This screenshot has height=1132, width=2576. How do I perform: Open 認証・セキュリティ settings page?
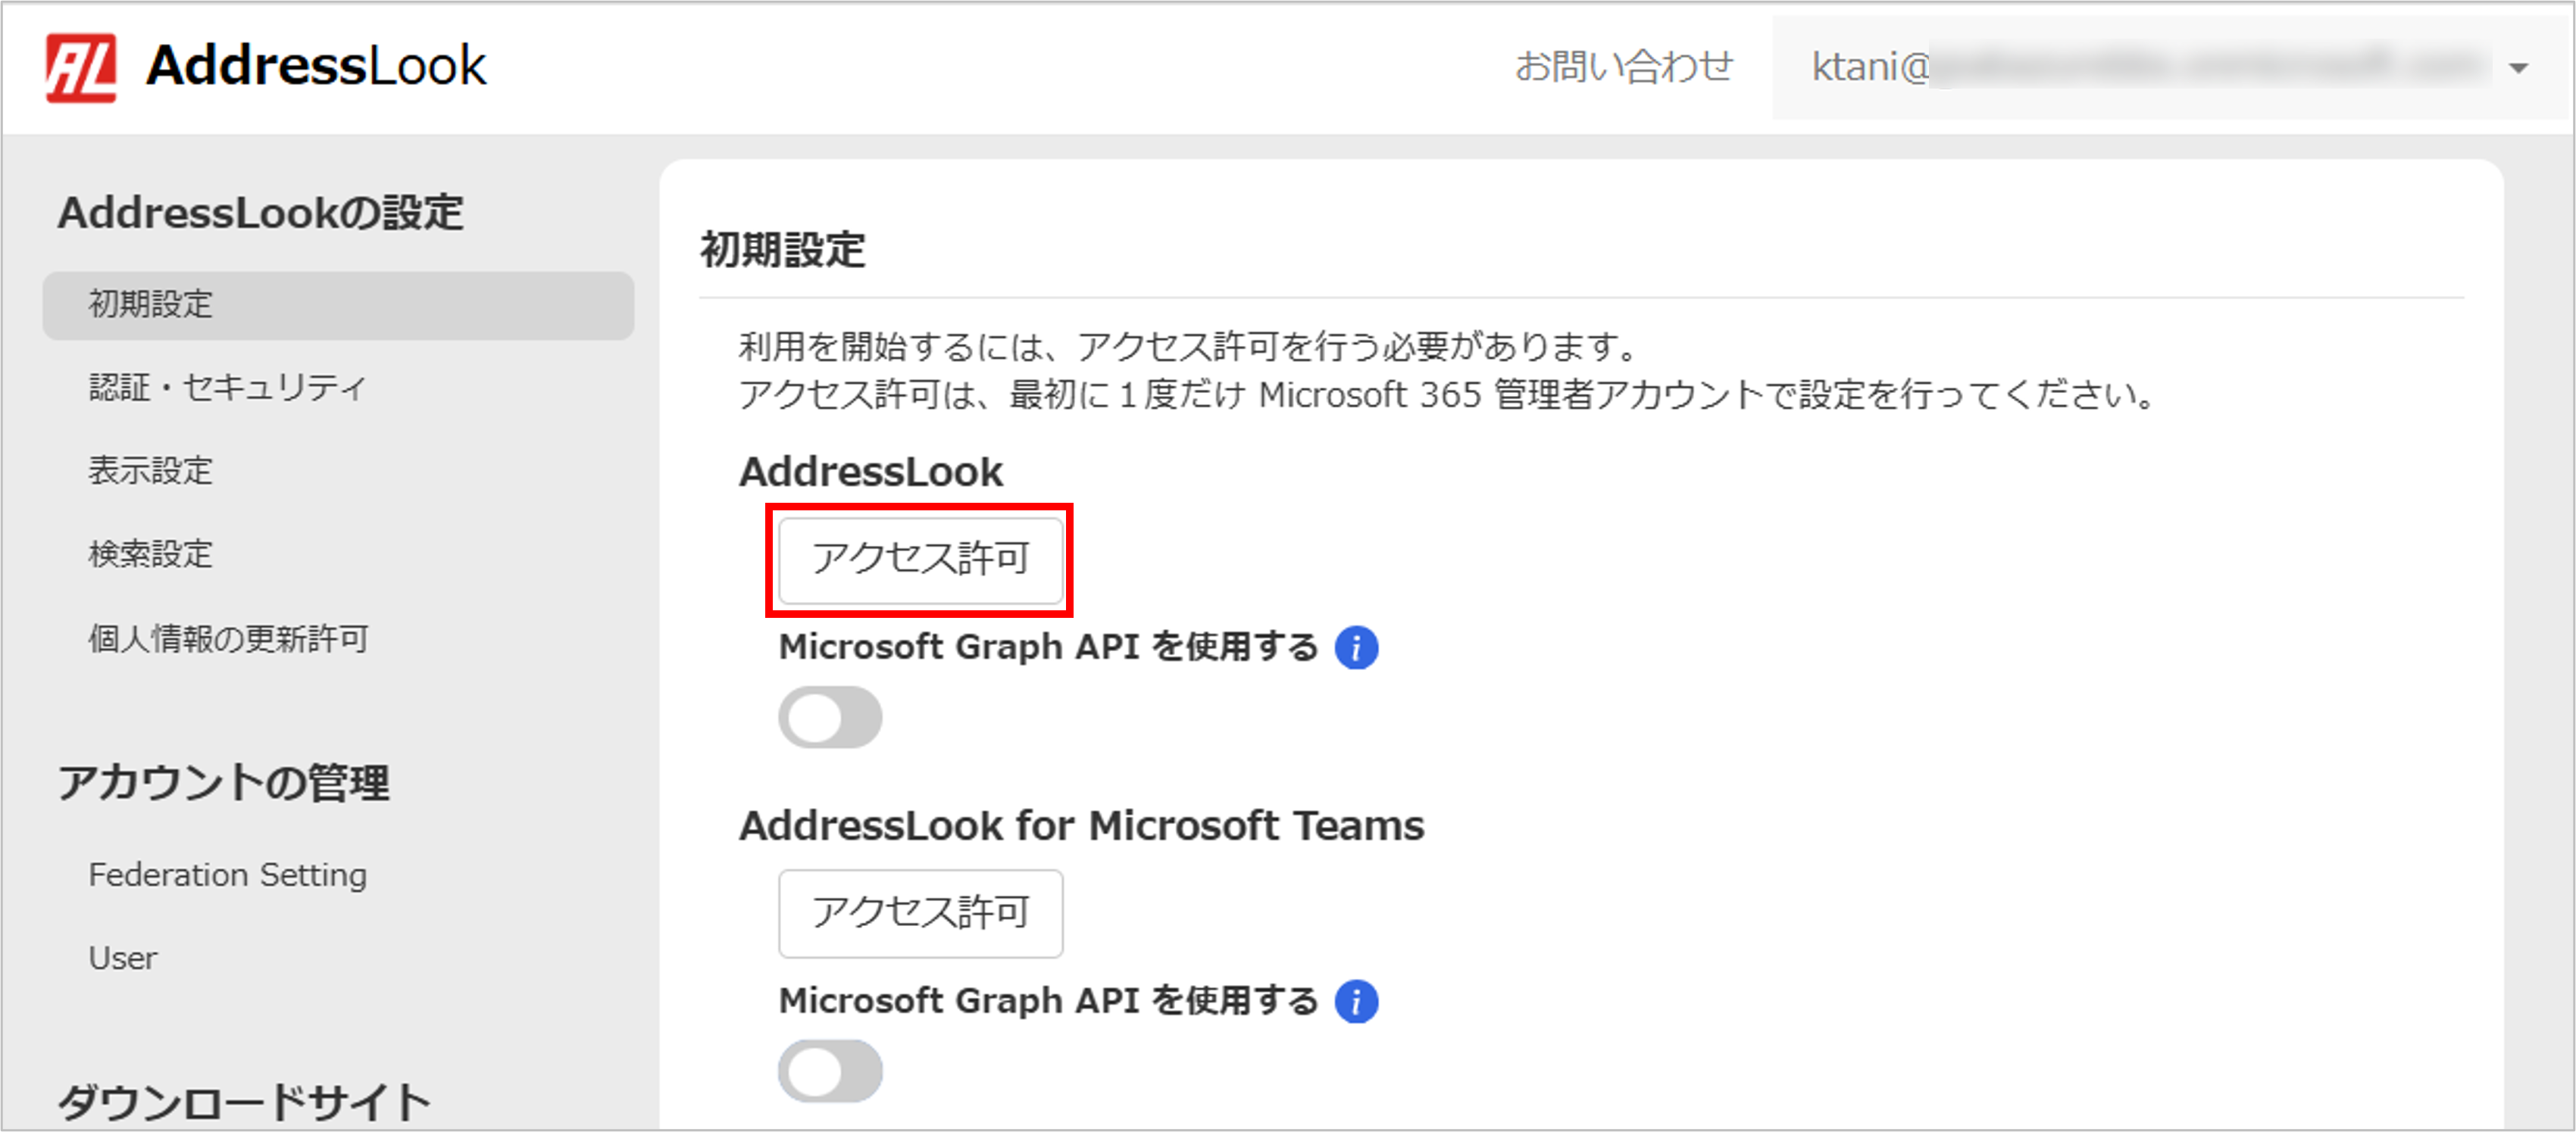coord(228,388)
